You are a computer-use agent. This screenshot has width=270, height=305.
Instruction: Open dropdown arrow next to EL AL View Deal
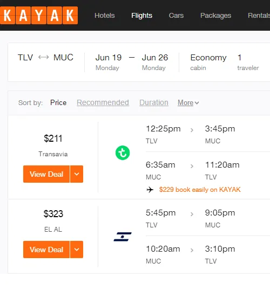tap(77, 249)
